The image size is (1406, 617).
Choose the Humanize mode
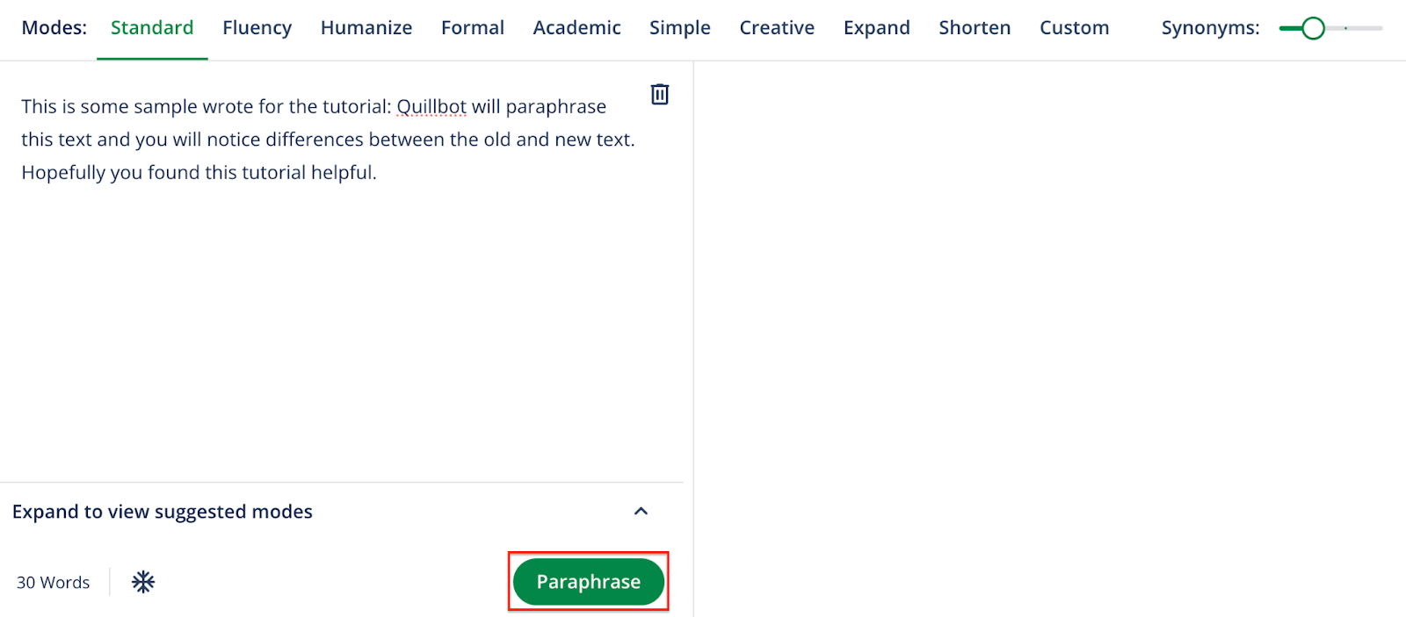[366, 28]
